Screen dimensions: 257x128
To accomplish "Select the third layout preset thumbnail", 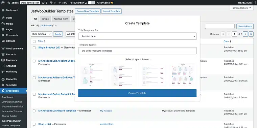I will click(153, 75).
